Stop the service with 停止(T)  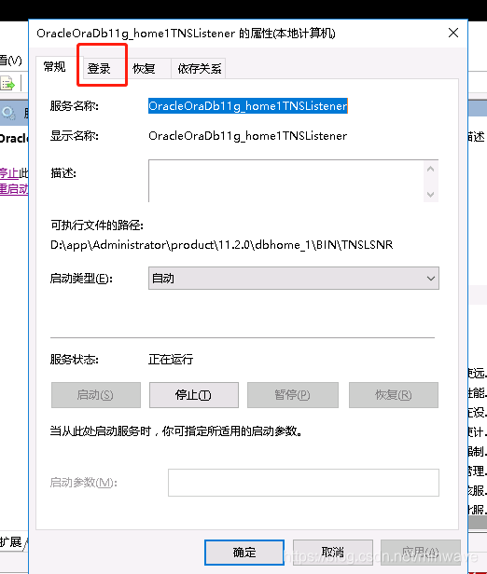(193, 395)
